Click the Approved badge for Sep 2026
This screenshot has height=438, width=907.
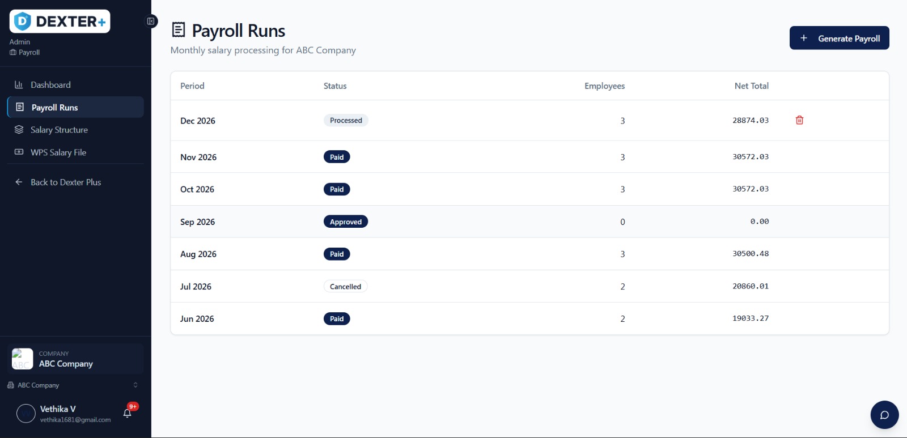pos(345,222)
